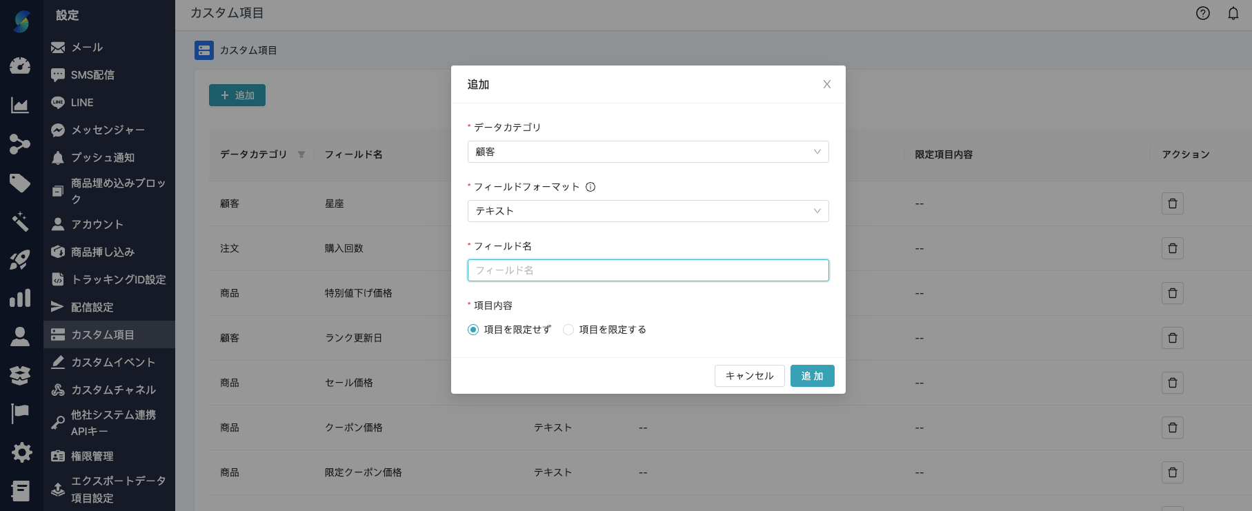Click trash icon for 購入回数 row
The height and width of the screenshot is (511, 1252).
click(x=1172, y=248)
